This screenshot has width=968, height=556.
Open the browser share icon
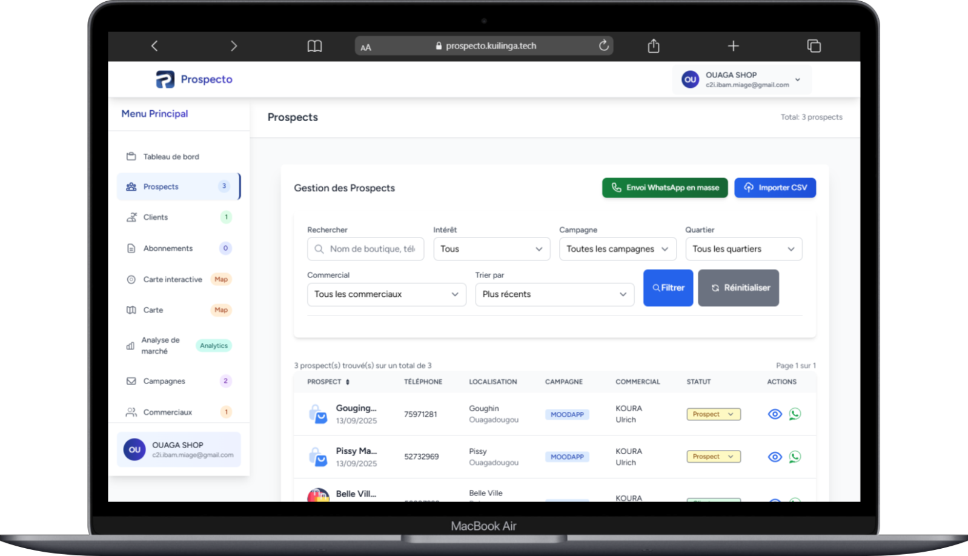(x=653, y=46)
